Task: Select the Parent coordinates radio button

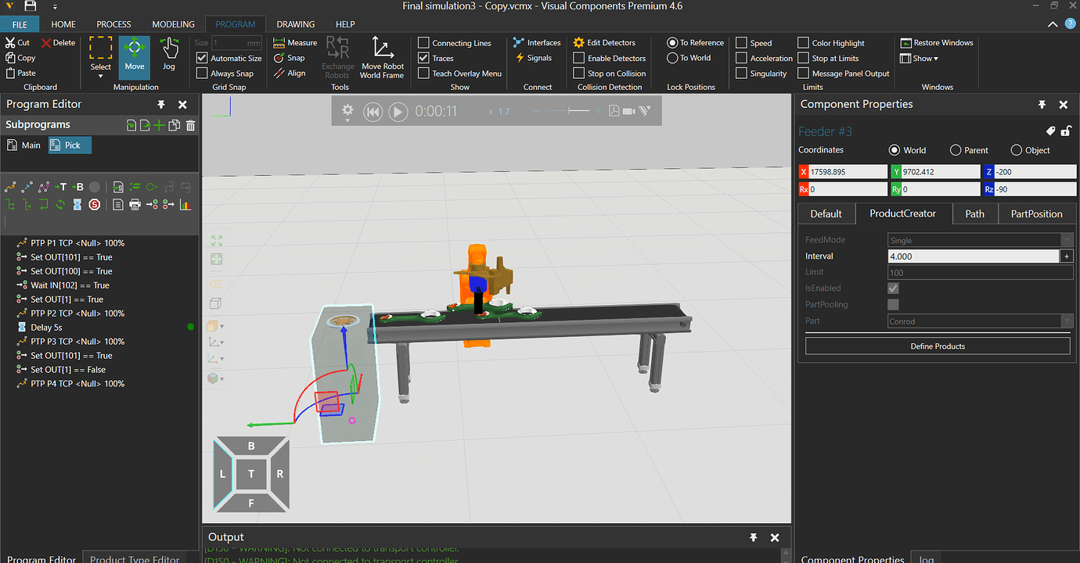Action: 956,150
